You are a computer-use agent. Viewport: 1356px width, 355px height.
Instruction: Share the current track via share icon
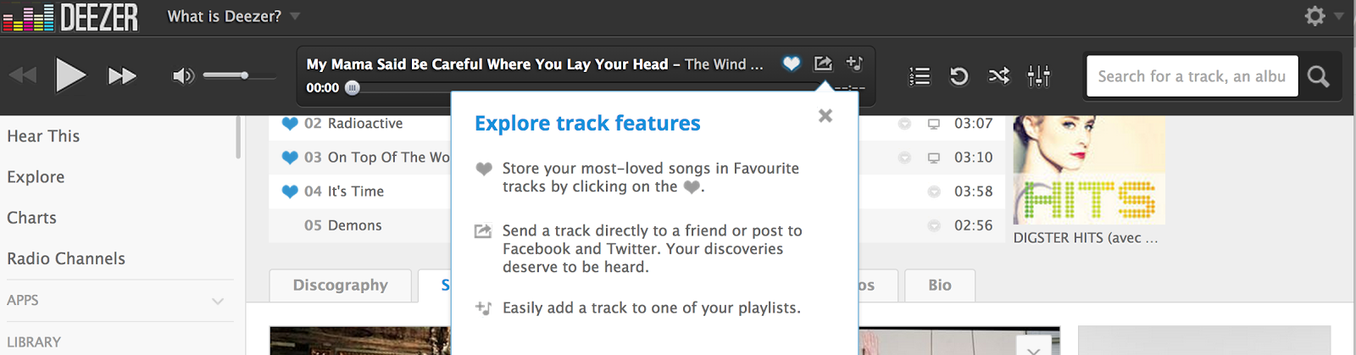coord(823,64)
